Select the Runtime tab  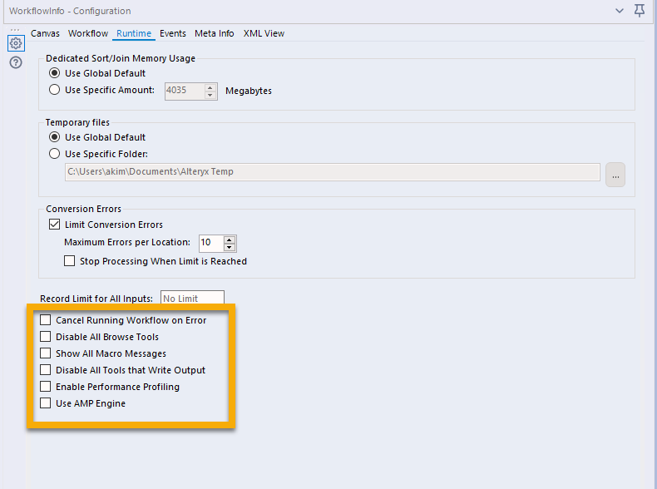coord(134,33)
